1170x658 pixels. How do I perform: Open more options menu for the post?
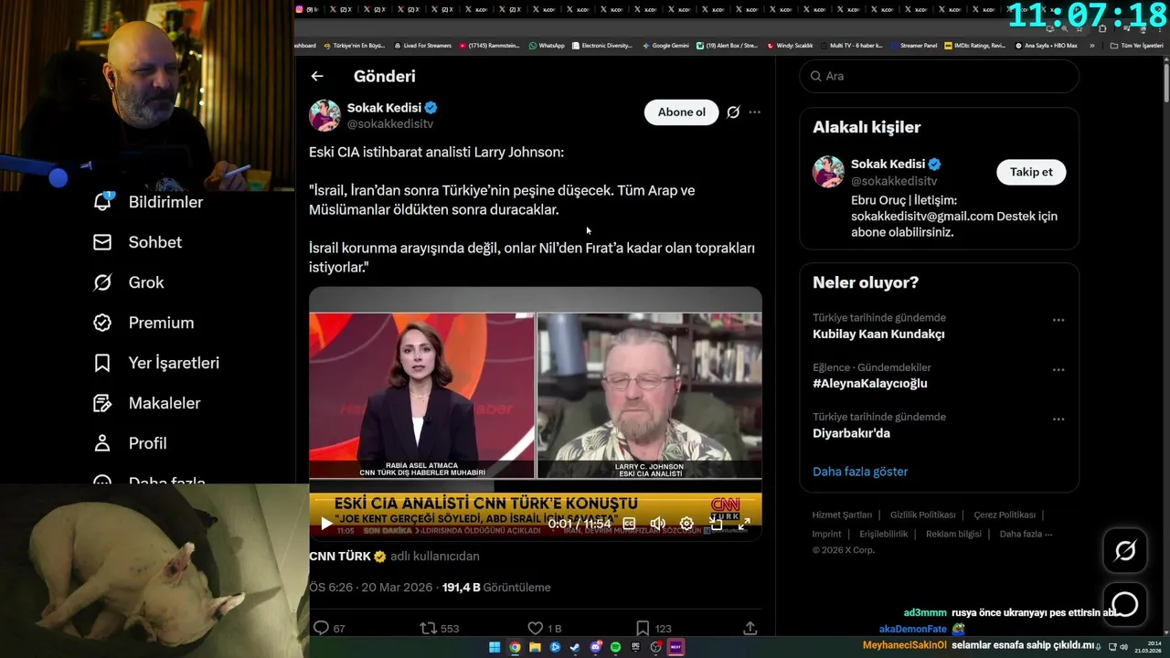(755, 112)
